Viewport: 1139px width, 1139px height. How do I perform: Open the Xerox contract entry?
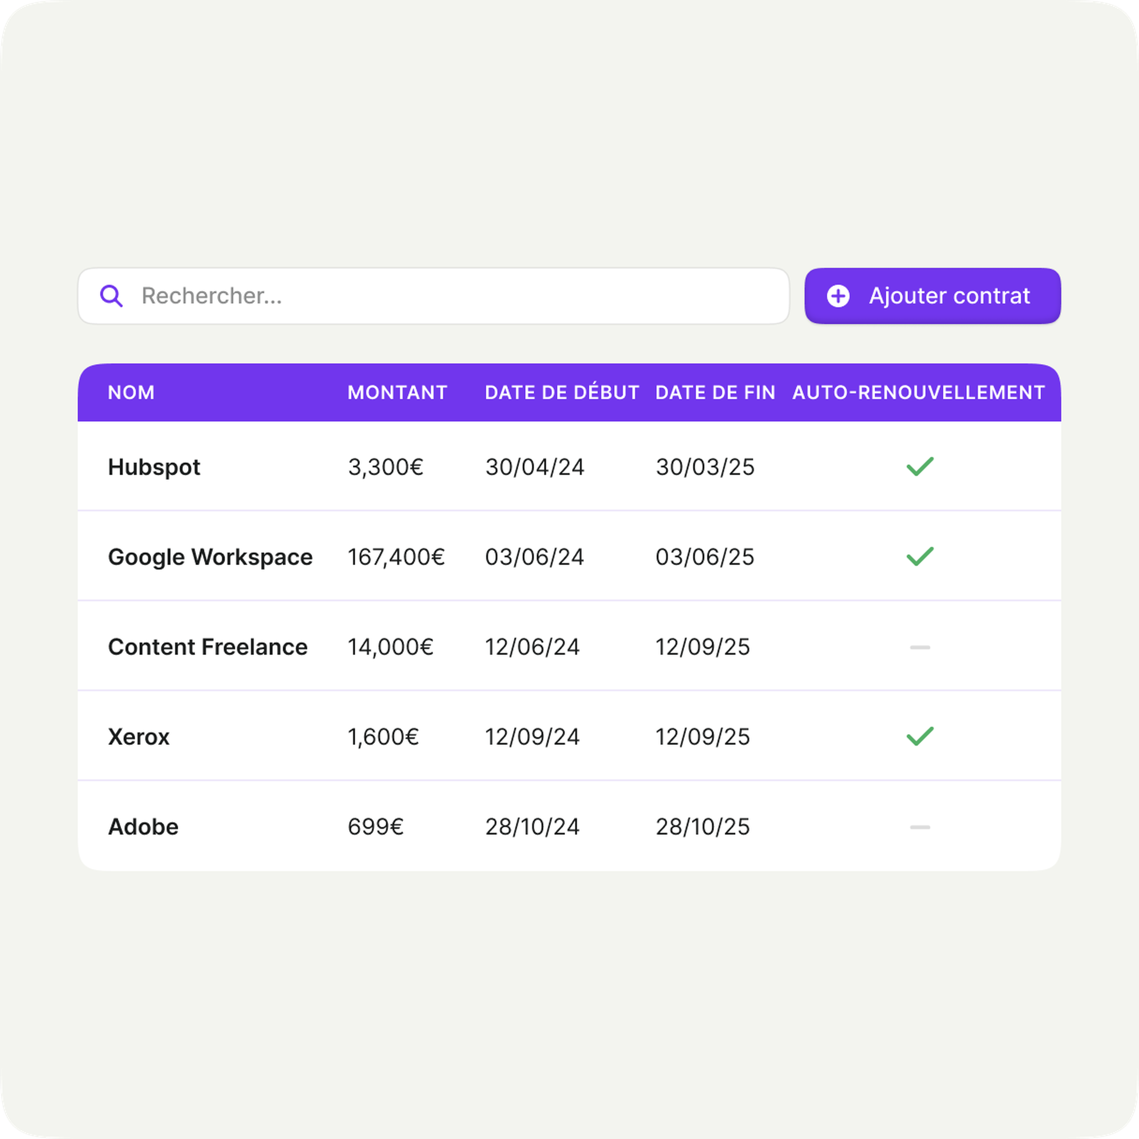(x=139, y=737)
